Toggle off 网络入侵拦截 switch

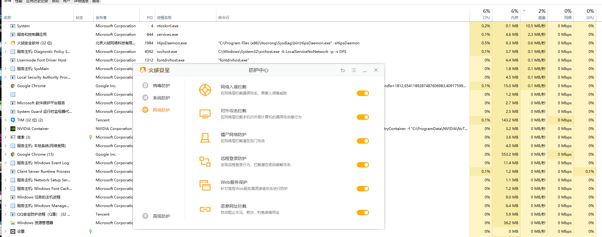(363, 93)
